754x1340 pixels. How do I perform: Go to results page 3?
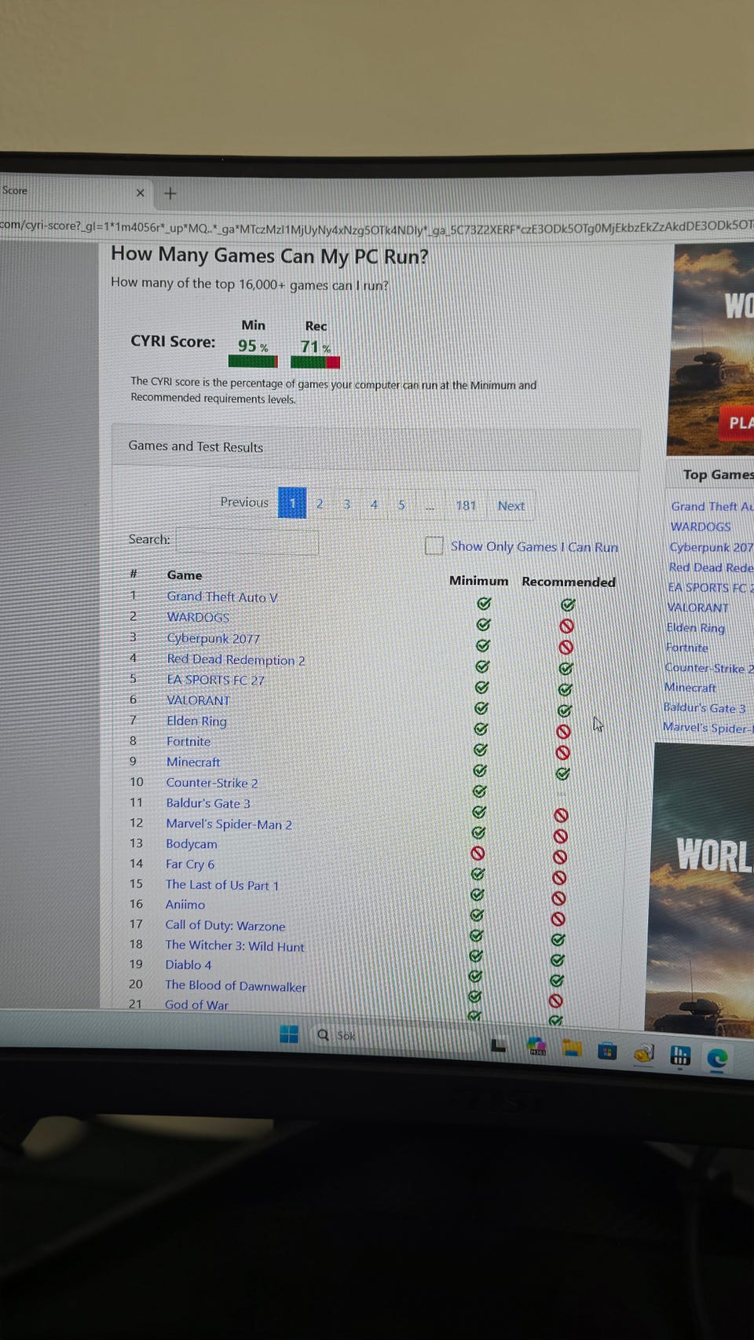(346, 505)
